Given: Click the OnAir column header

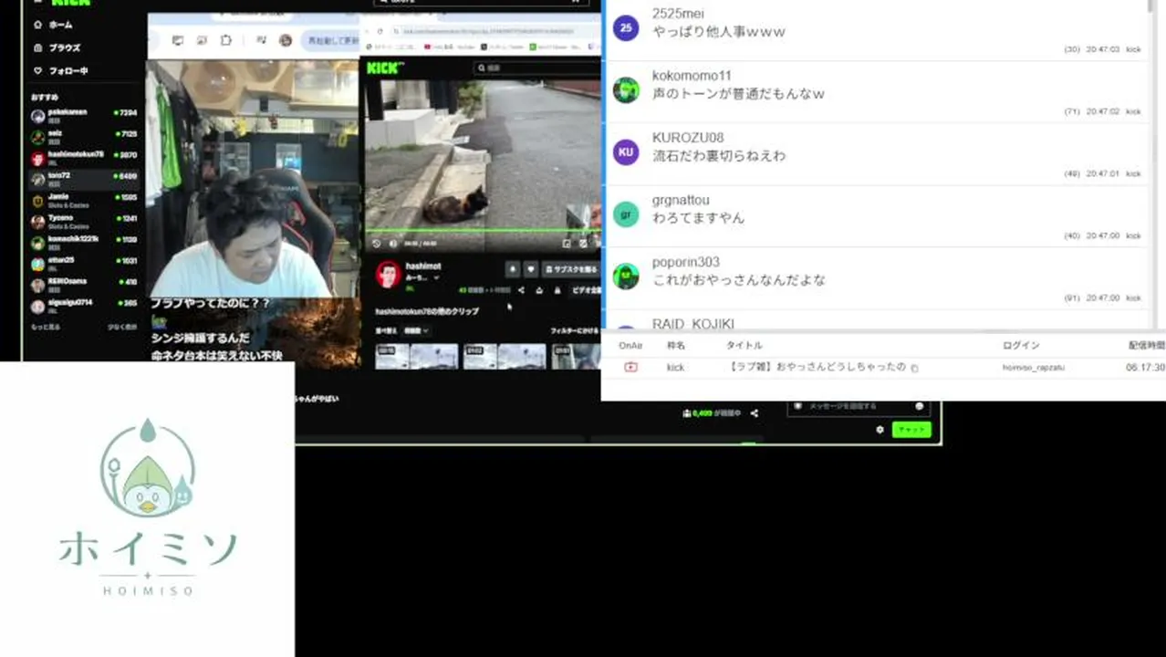Looking at the screenshot, I should 630,346.
